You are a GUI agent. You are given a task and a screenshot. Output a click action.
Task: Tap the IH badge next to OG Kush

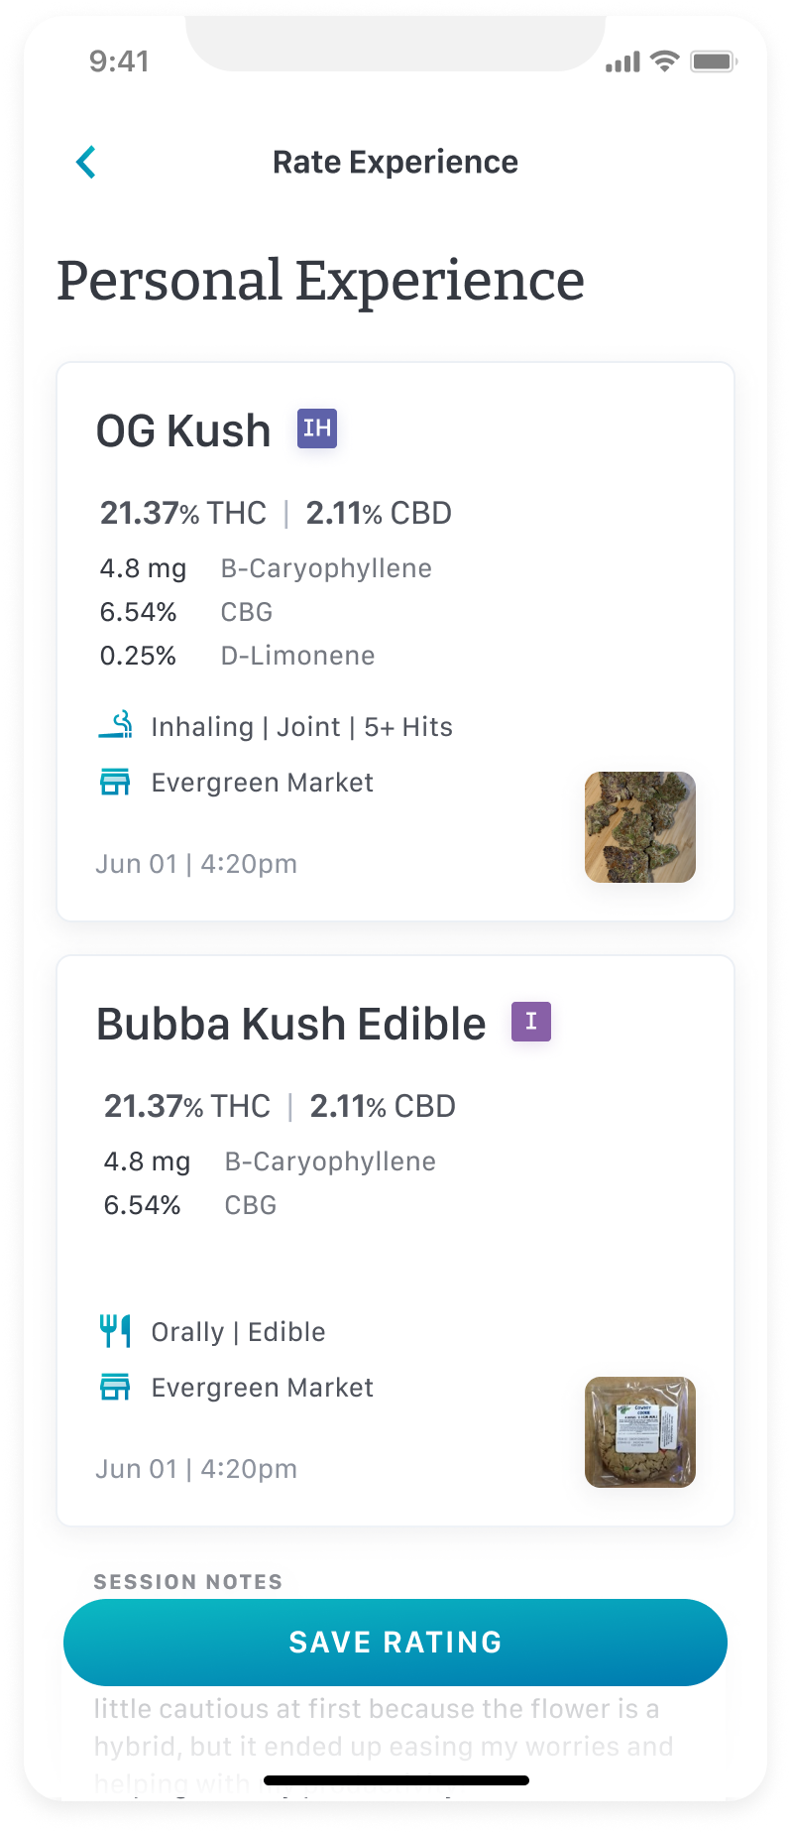point(317,428)
